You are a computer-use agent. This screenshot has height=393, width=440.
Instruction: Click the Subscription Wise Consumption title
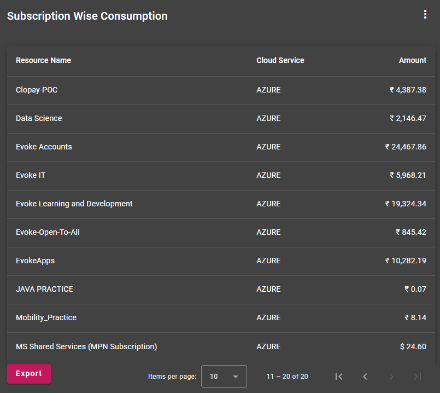click(87, 16)
